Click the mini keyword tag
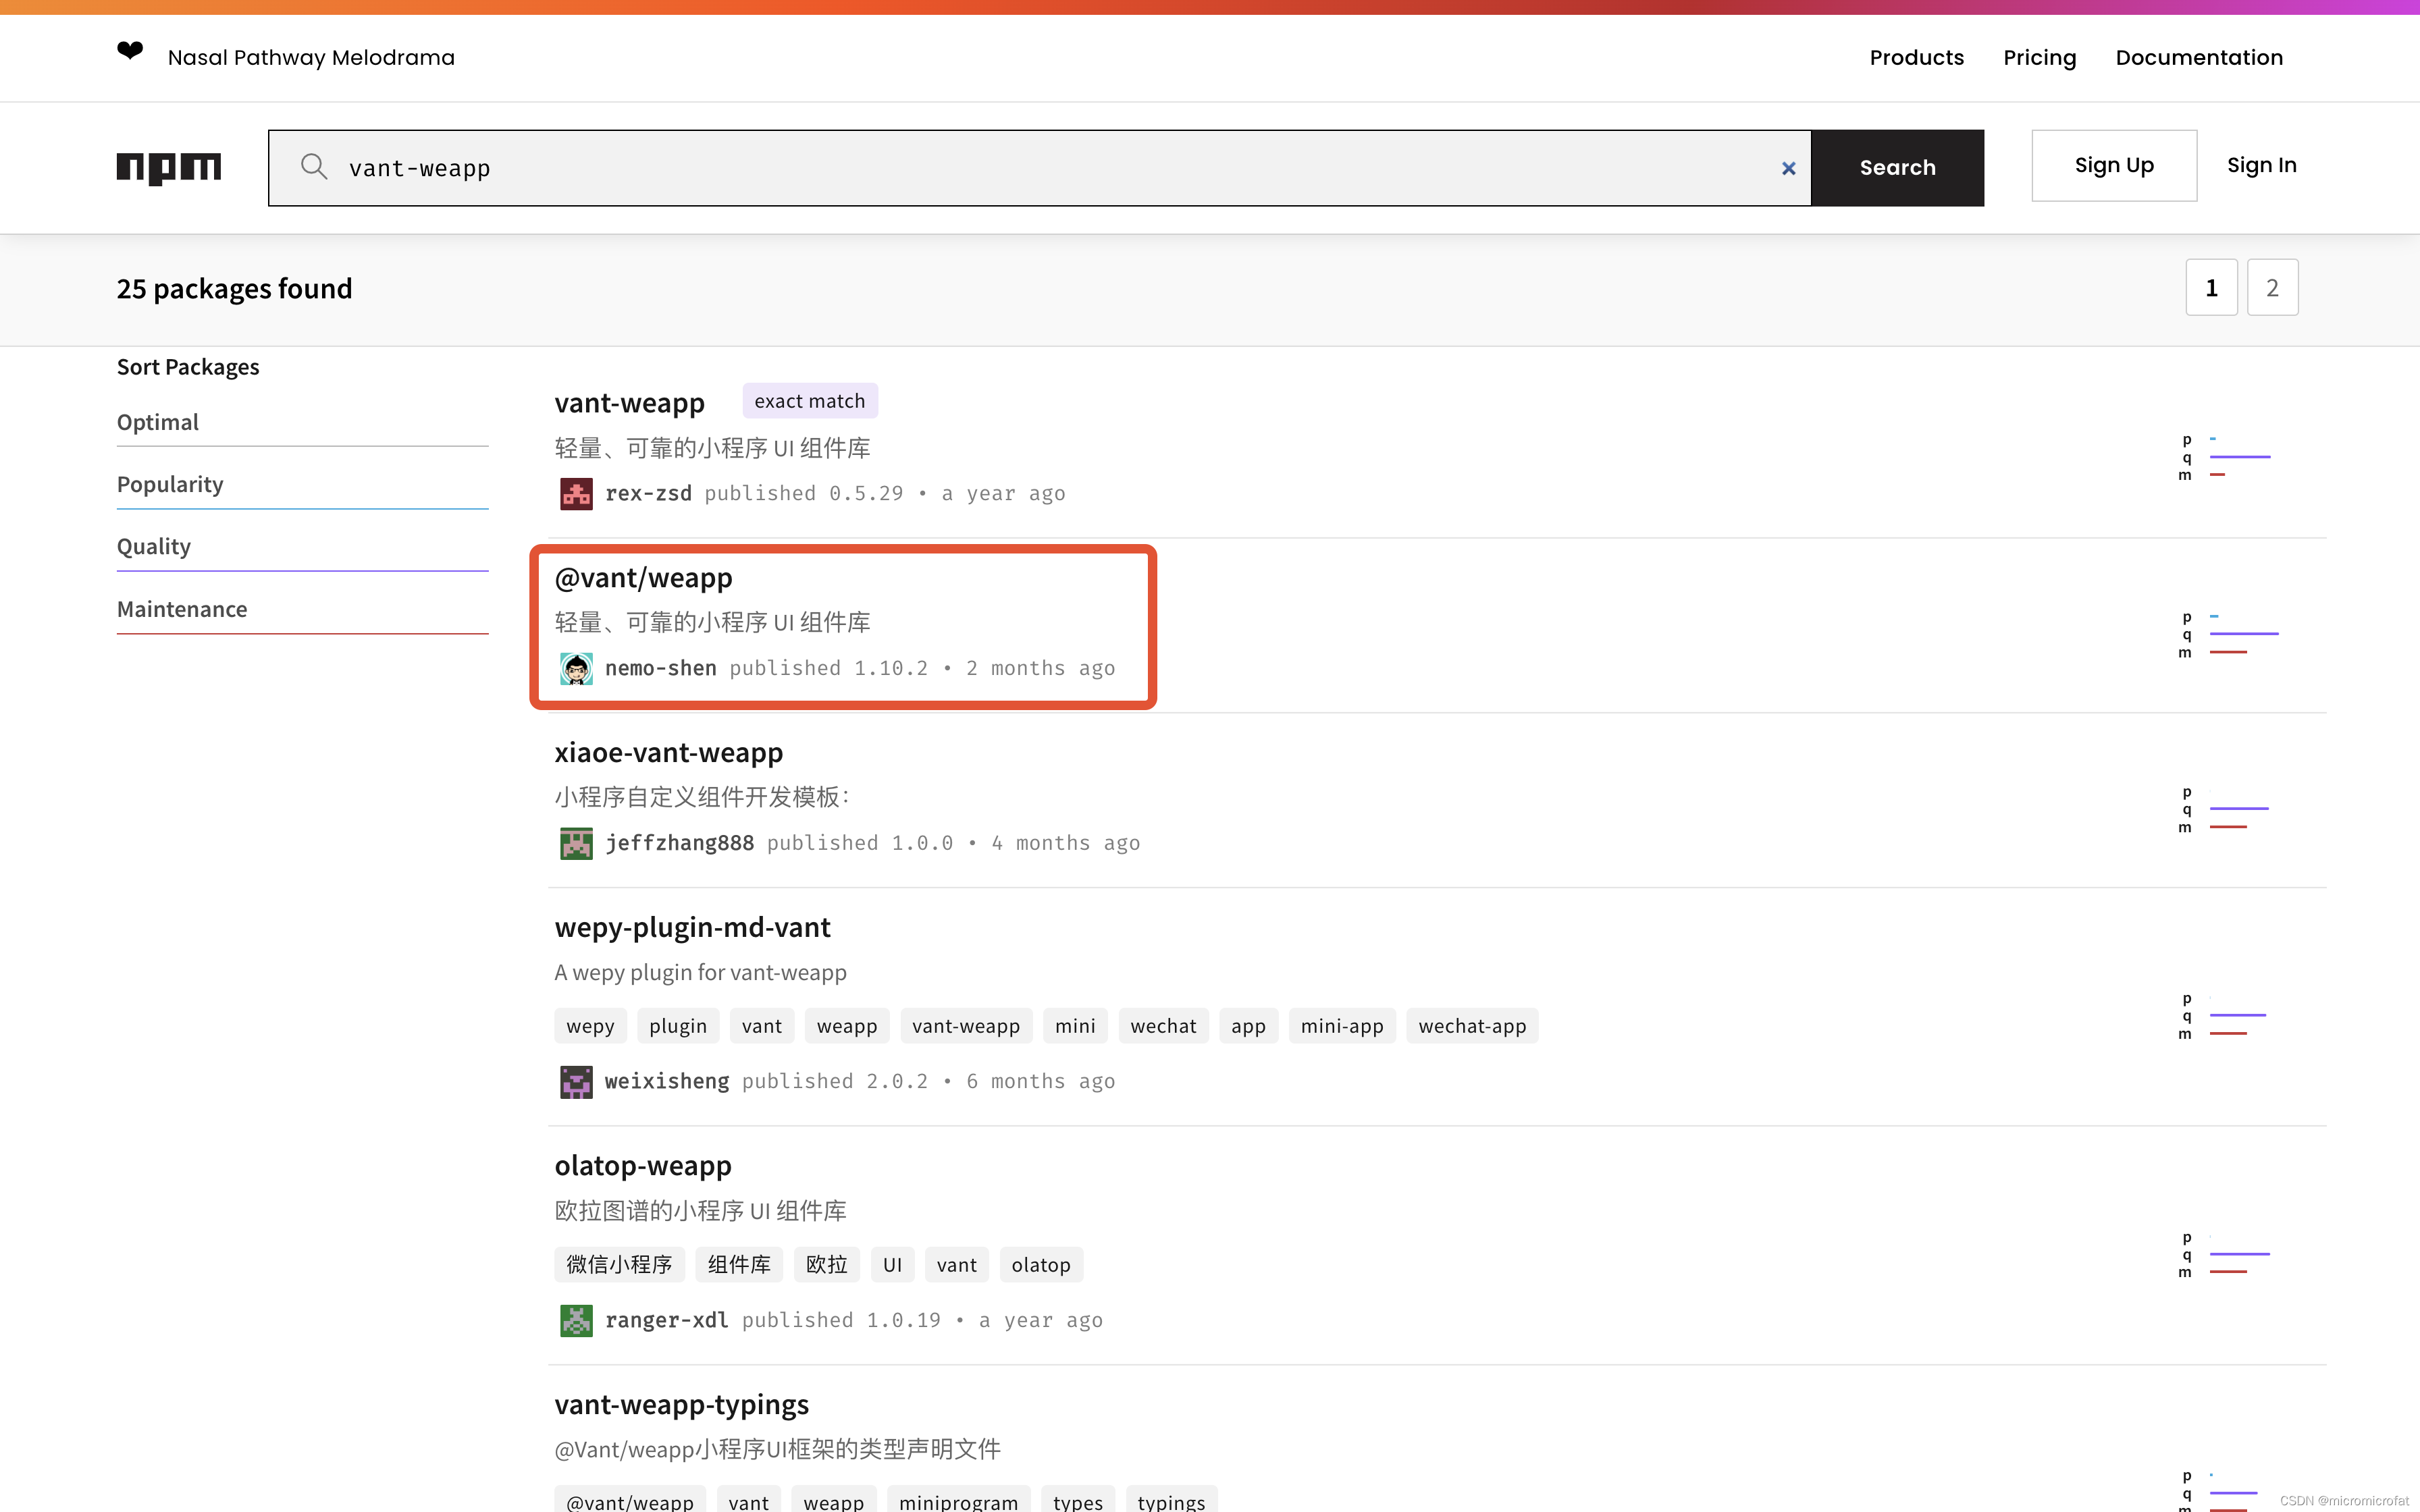 1075,1026
